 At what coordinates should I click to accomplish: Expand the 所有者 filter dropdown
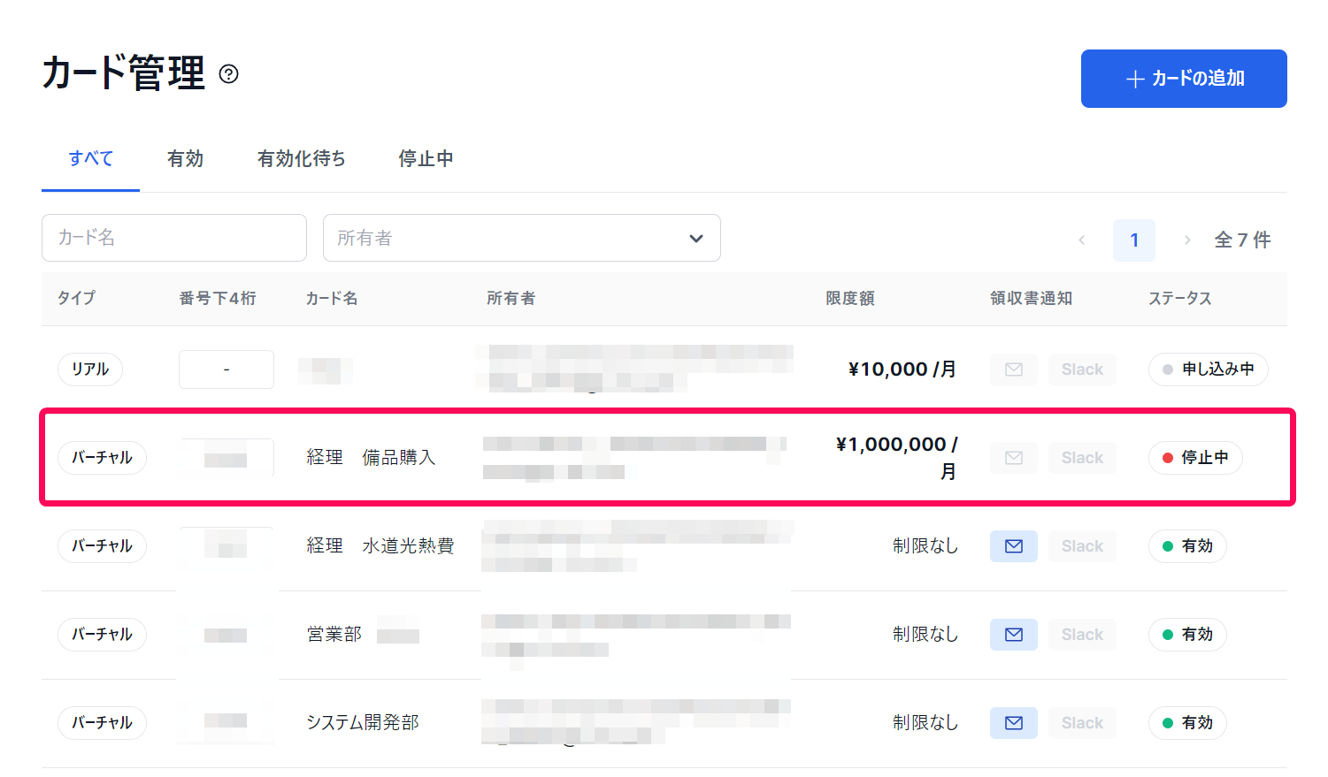(522, 238)
